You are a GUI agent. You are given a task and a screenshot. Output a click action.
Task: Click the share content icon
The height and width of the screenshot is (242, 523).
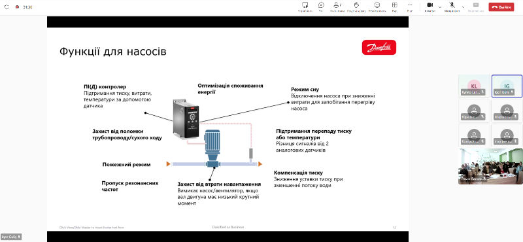pyautogui.click(x=476, y=7)
